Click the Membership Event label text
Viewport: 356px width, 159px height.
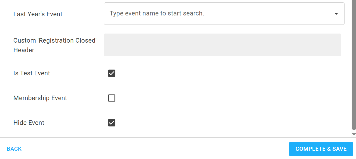tap(40, 98)
